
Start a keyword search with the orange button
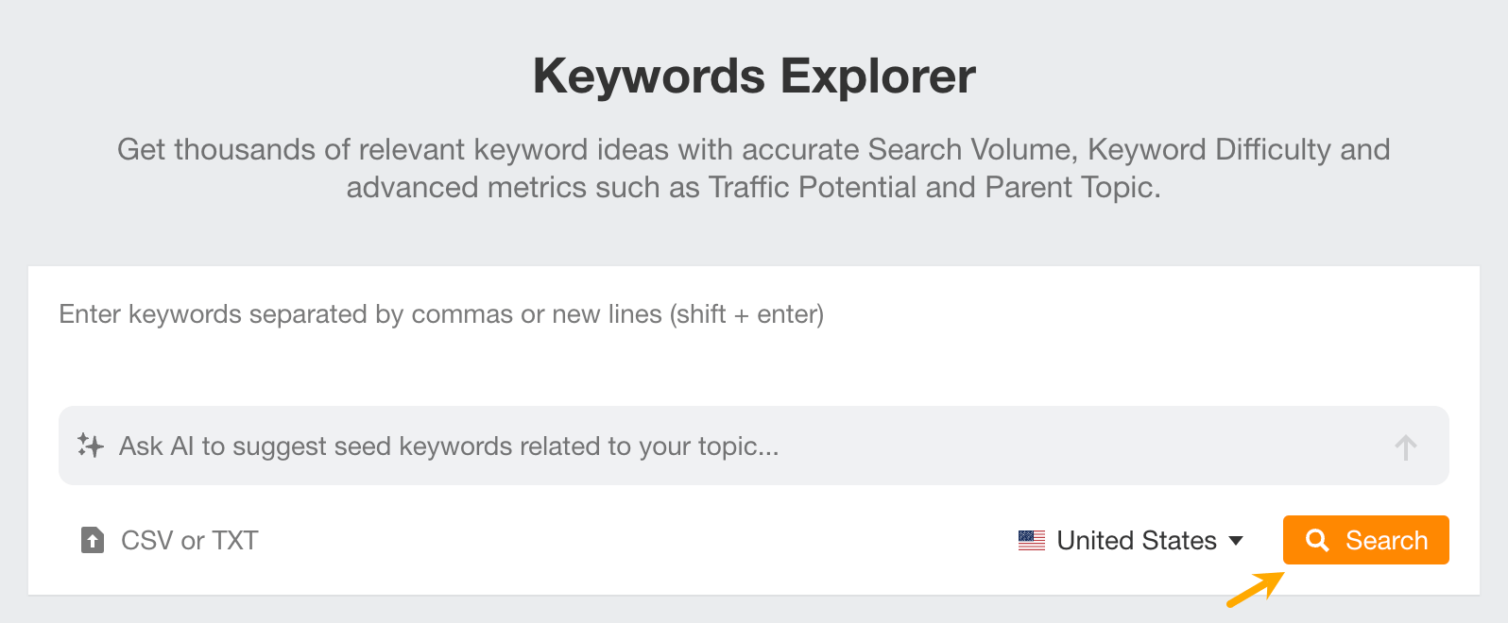pos(1365,540)
